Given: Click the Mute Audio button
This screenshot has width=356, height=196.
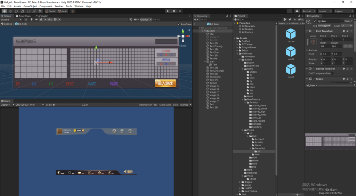Looking at the screenshot, I should (165, 105).
